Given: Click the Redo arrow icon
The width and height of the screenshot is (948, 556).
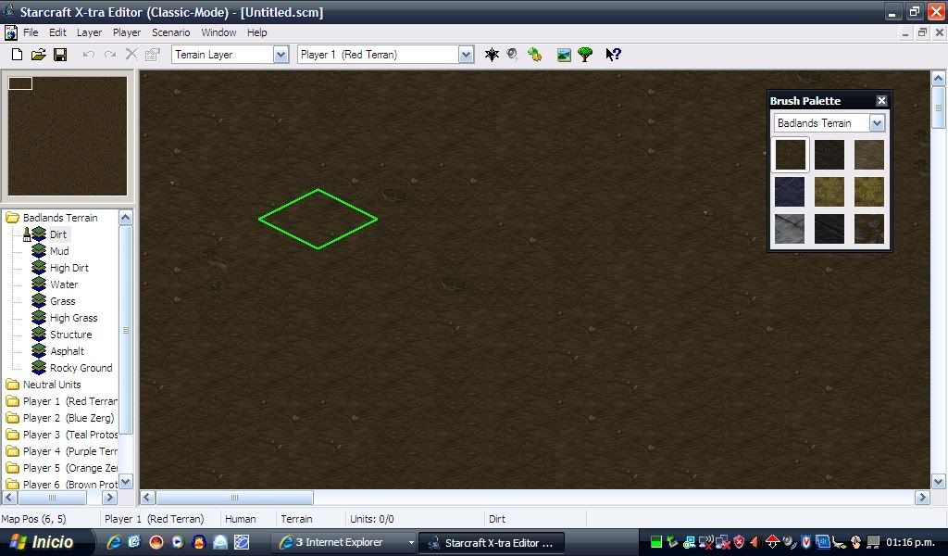Looking at the screenshot, I should click(x=110, y=55).
